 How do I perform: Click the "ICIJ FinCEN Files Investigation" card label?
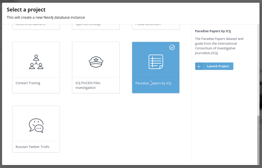click(x=88, y=85)
